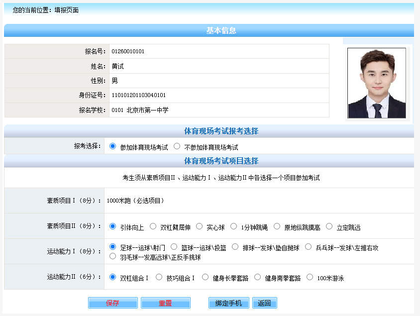420x316 pixels.
Task: Pick 足球--运球\射门 option
Action: [x=112, y=247]
